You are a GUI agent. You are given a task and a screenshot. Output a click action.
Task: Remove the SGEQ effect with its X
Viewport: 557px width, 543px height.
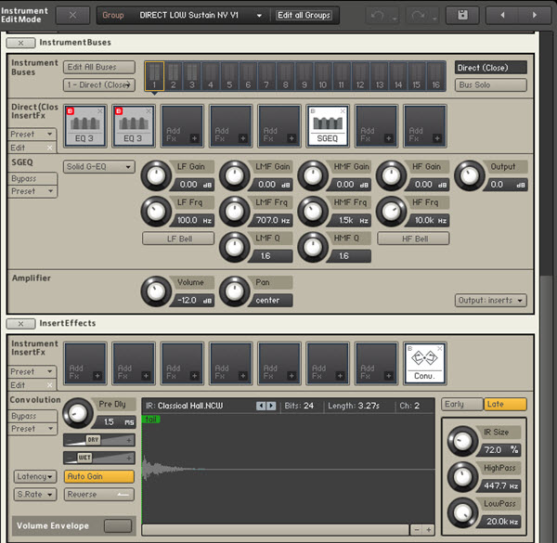click(x=343, y=111)
